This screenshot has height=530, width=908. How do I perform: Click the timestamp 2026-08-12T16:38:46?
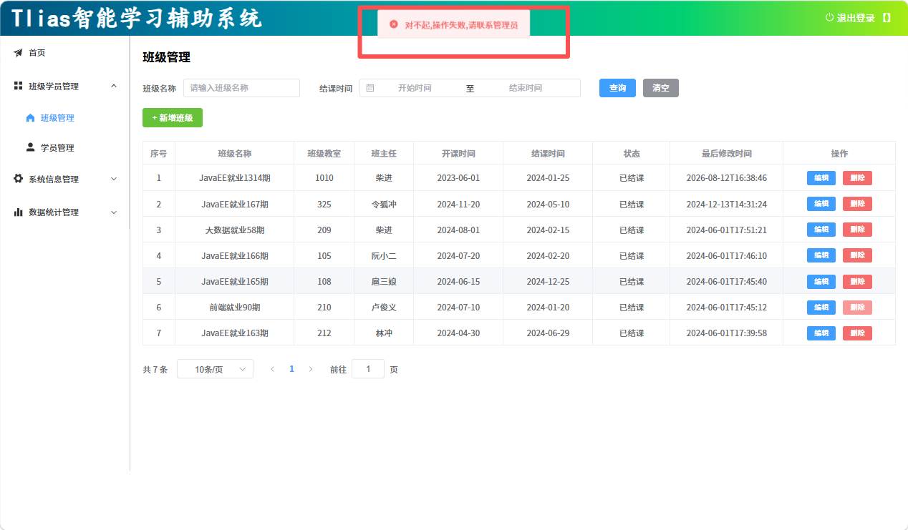pyautogui.click(x=726, y=178)
